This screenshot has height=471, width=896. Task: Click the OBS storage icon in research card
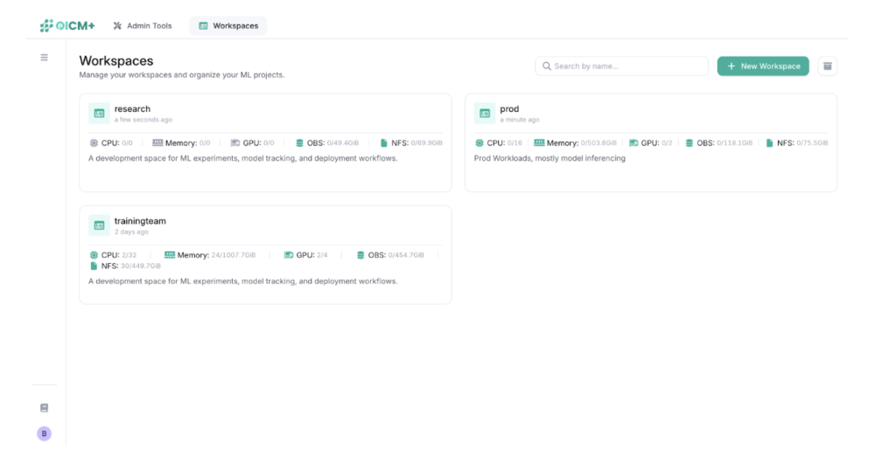299,143
